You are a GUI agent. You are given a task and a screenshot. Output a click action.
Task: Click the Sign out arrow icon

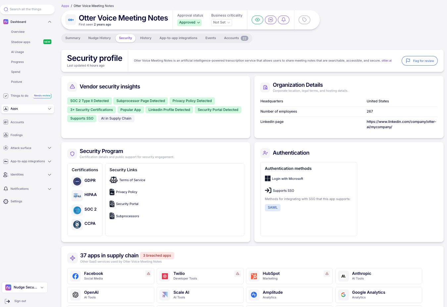[7, 301]
